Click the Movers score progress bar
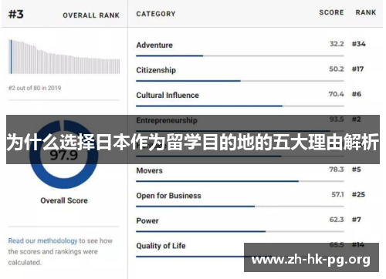Screen dimensions: 386x279 click(240, 181)
